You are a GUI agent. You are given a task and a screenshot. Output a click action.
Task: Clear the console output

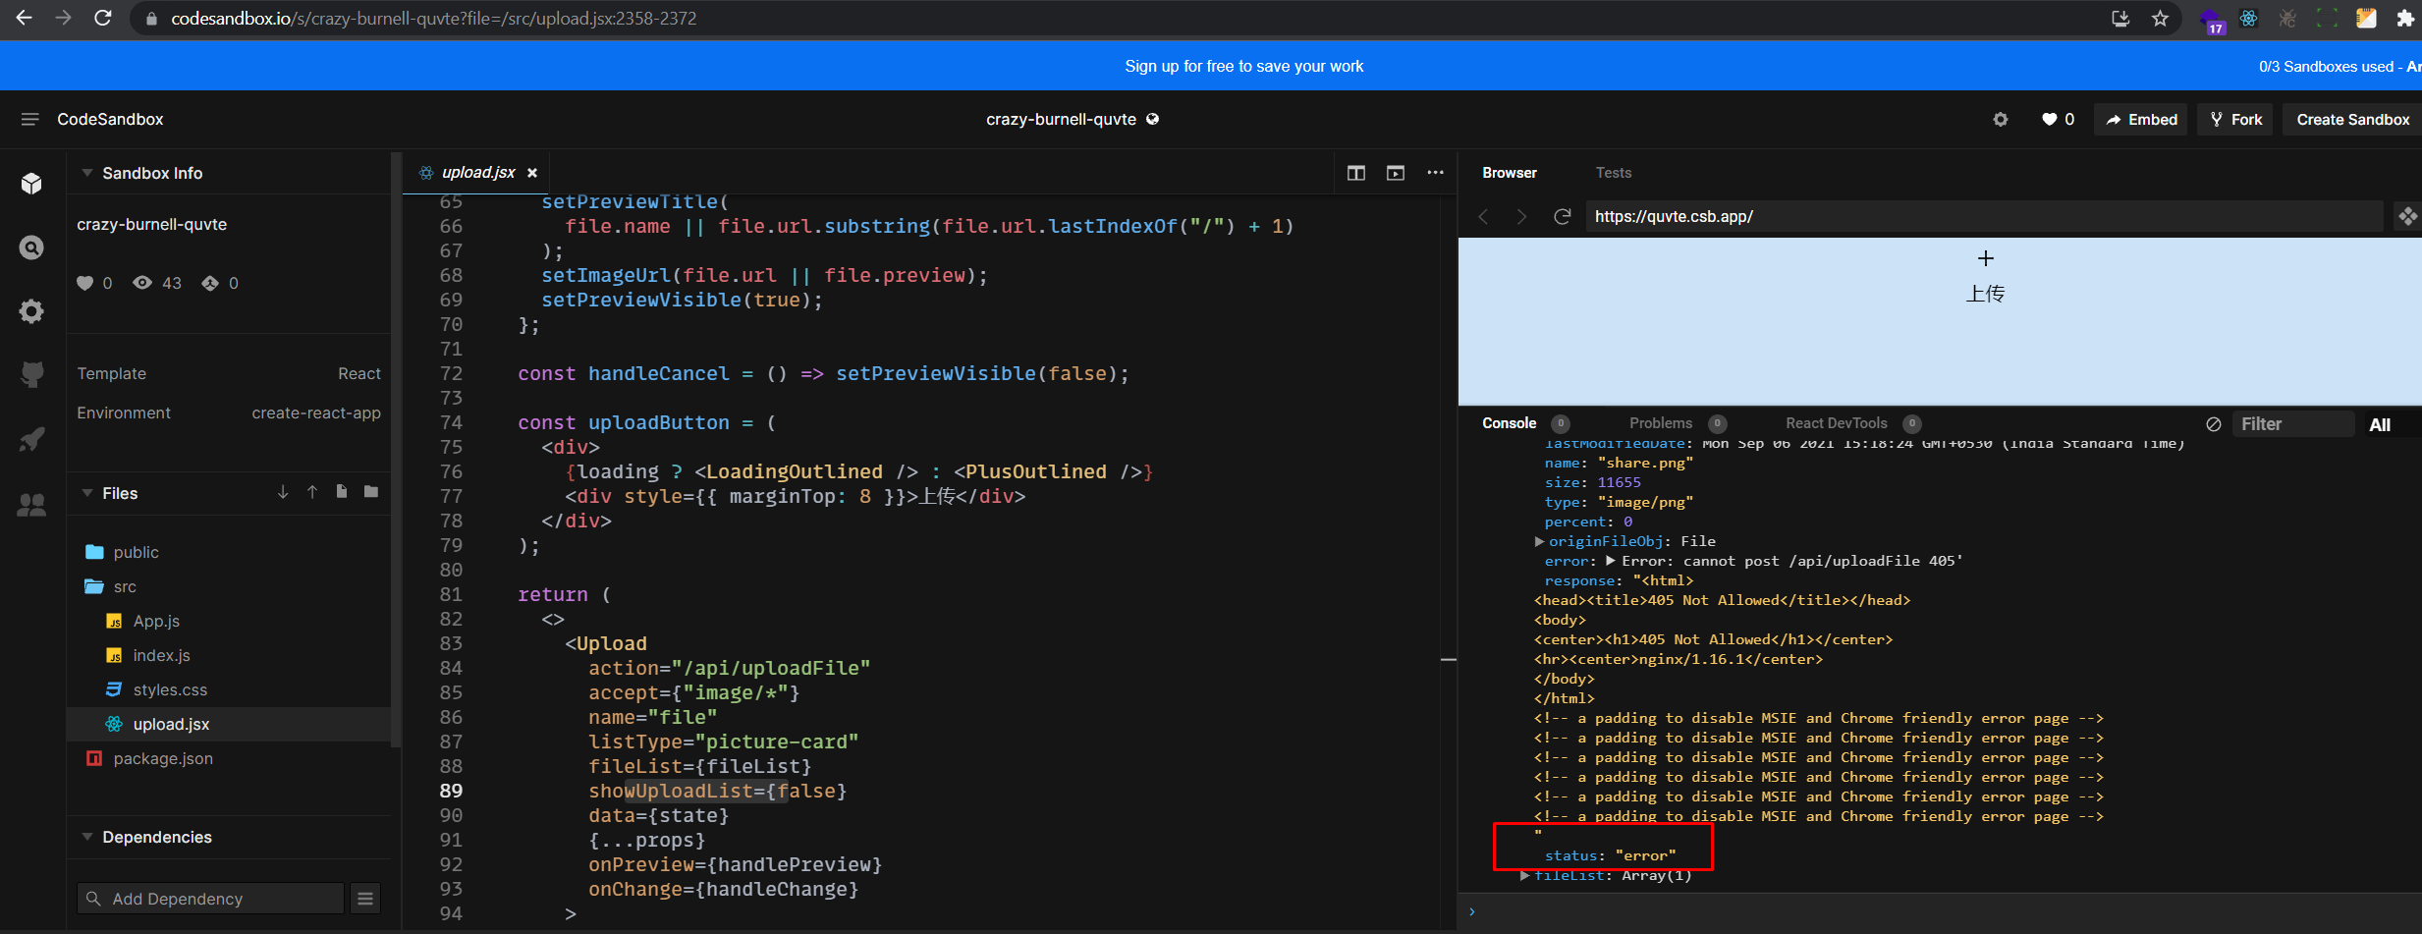2214,423
